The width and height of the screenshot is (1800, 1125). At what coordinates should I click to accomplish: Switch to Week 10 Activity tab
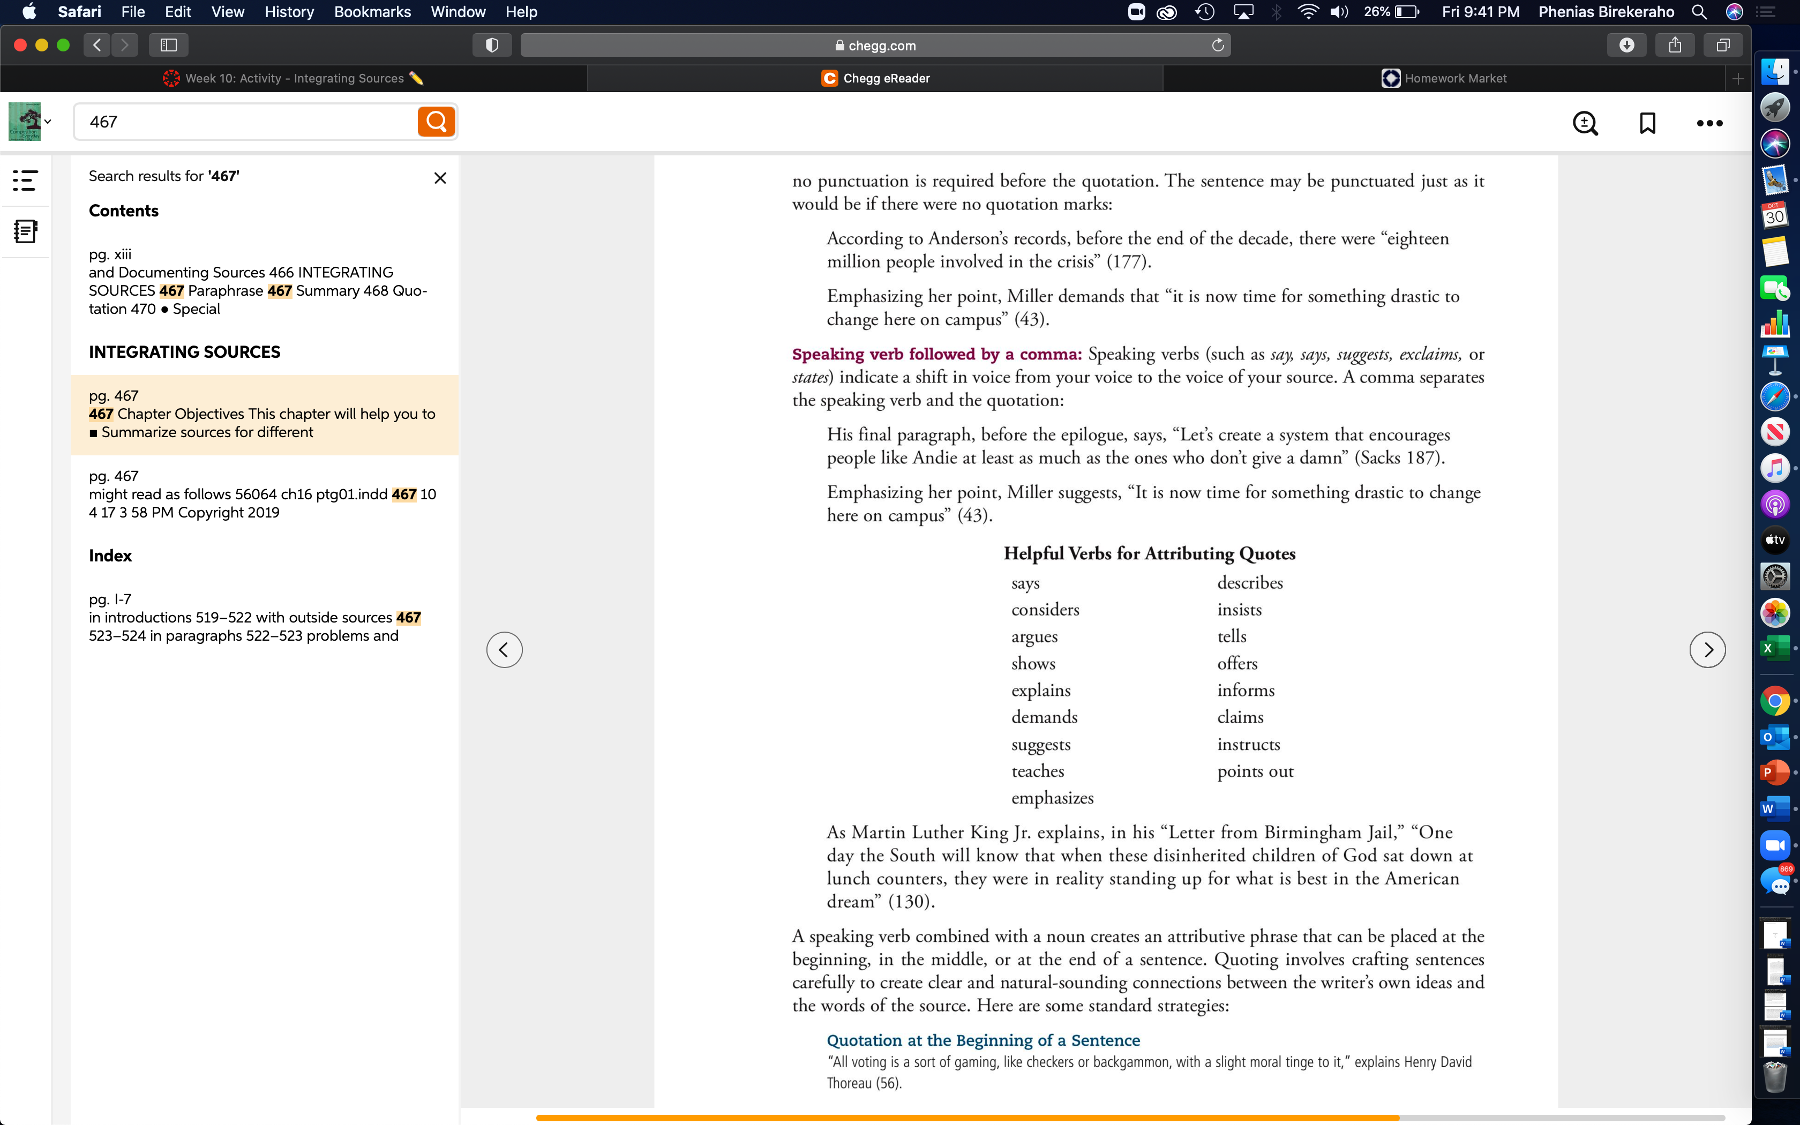coord(293,78)
